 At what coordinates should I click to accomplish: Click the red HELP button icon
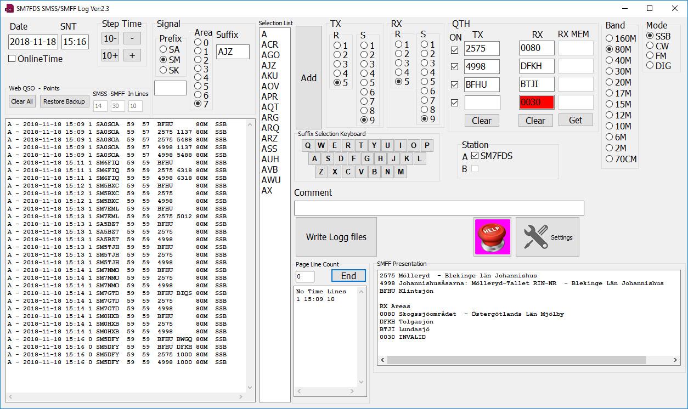click(x=492, y=237)
